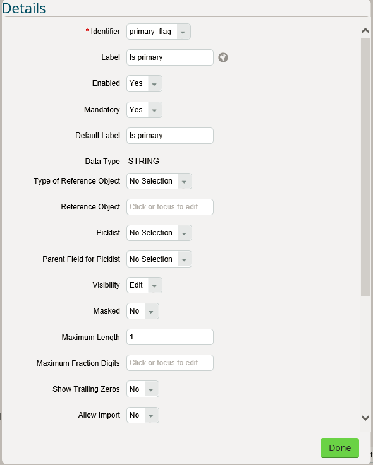Expand Type of Reference Object dropdown
This screenshot has width=373, height=465.
point(159,181)
